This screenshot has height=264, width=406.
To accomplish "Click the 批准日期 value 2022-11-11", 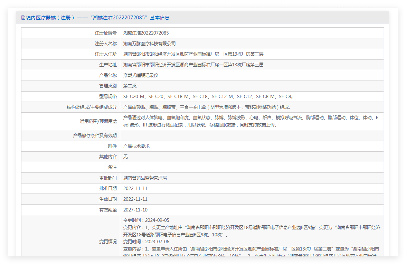I will (135, 189).
